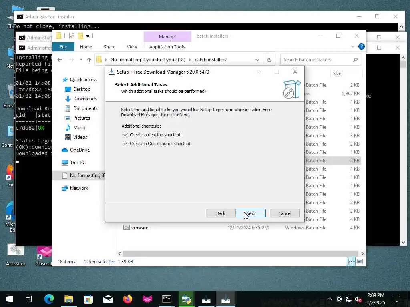Click the pink taskbar app icon
This screenshot has height=307, width=410.
(147, 299)
